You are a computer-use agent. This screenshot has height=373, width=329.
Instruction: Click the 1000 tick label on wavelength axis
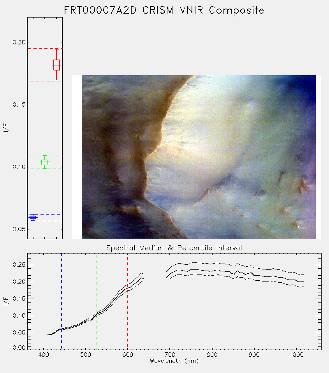[296, 355]
